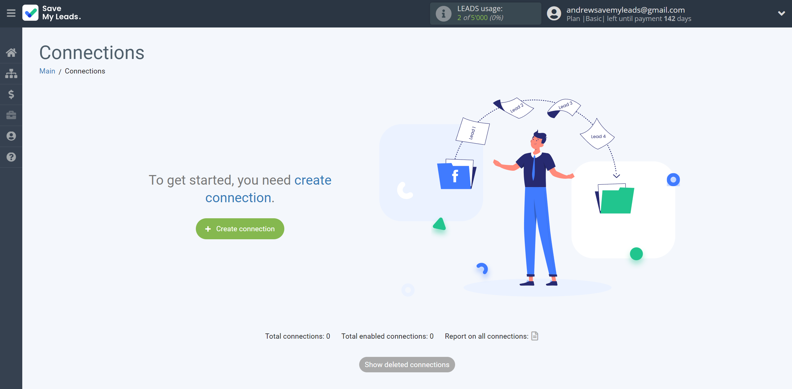
Task: Select Connections breadcrumb navigation item
Action: (x=85, y=71)
